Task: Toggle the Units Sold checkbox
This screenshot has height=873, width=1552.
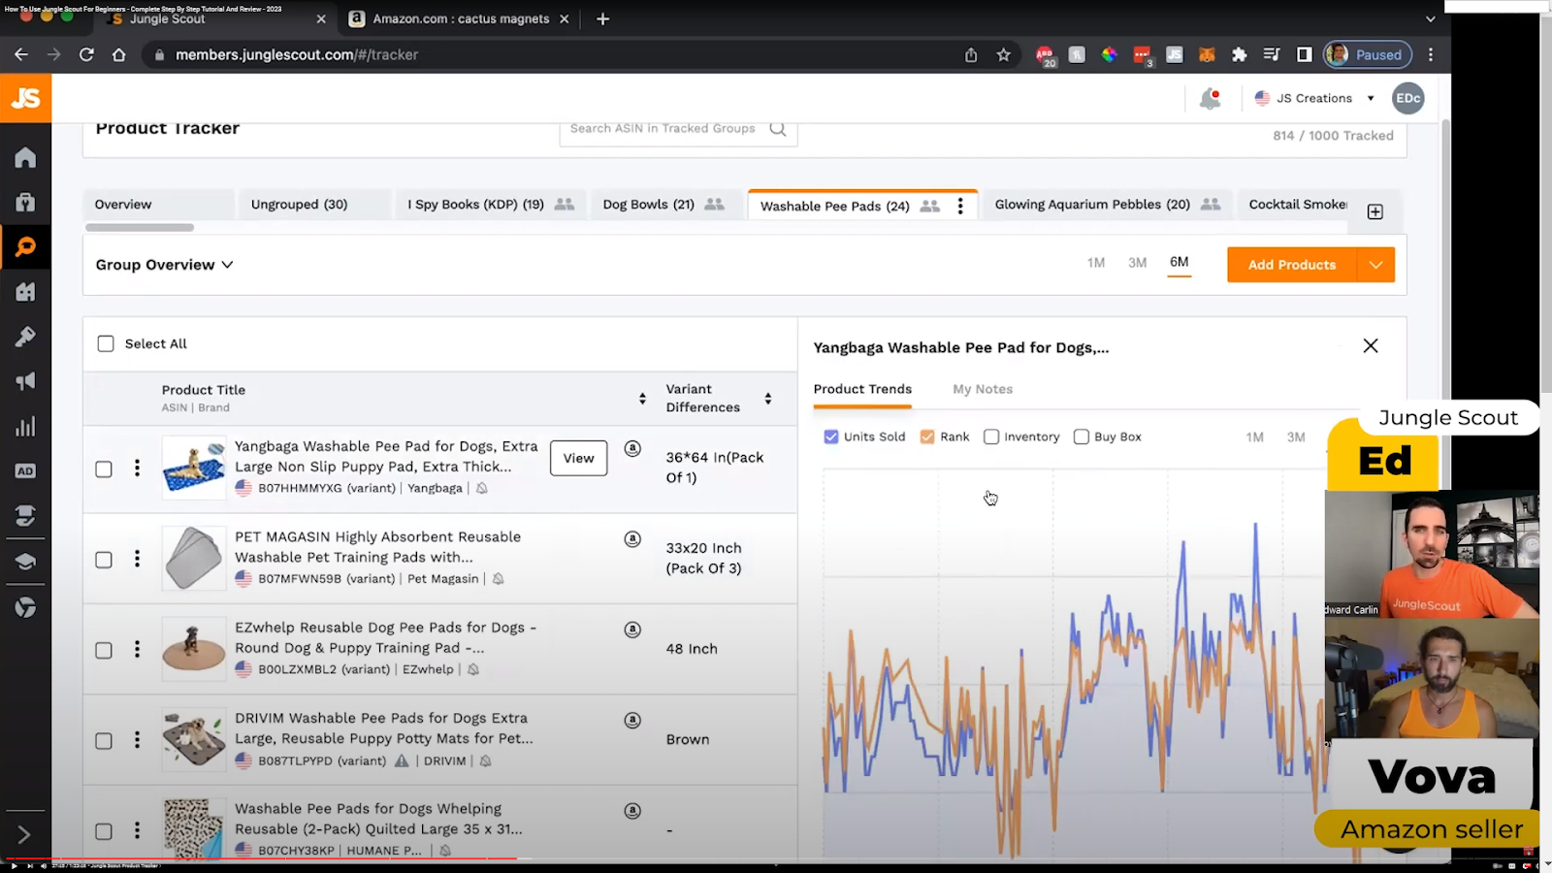Action: coord(831,436)
